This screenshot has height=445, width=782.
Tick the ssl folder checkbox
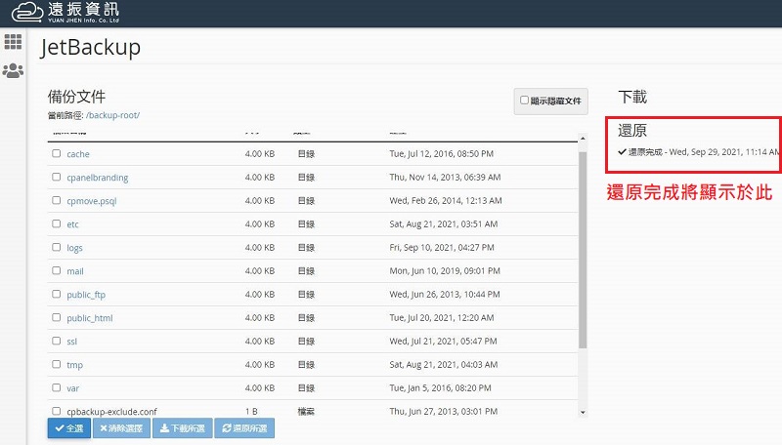click(x=57, y=341)
